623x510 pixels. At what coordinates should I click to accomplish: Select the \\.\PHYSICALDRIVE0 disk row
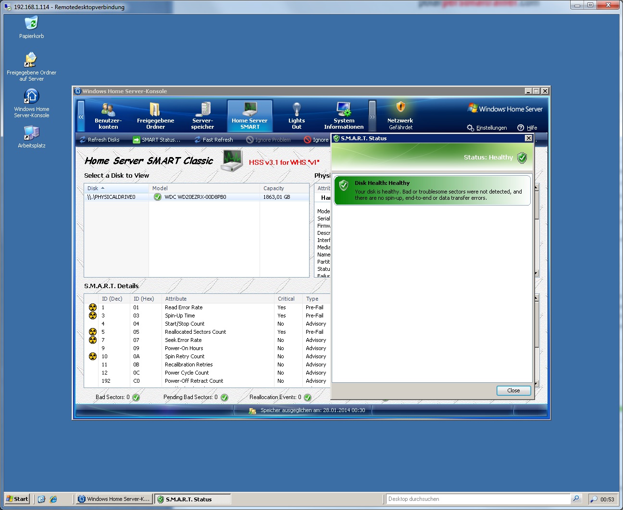(x=197, y=197)
